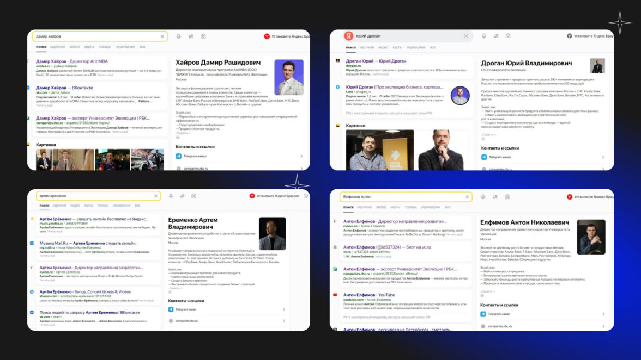Expand companies.rbc.ru chevron in Еременко Артем card
641x360 pixels.
pos(284,321)
